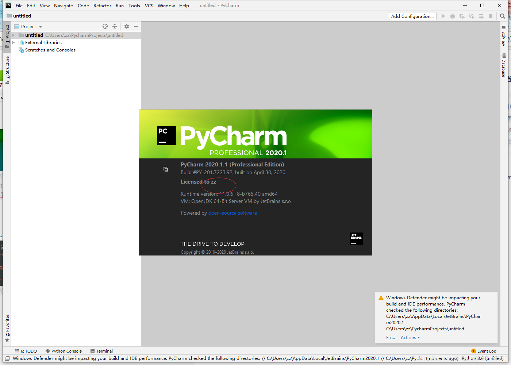The image size is (511, 365).
Task: Click the PyCharm PC logo on splash
Action: (x=166, y=136)
